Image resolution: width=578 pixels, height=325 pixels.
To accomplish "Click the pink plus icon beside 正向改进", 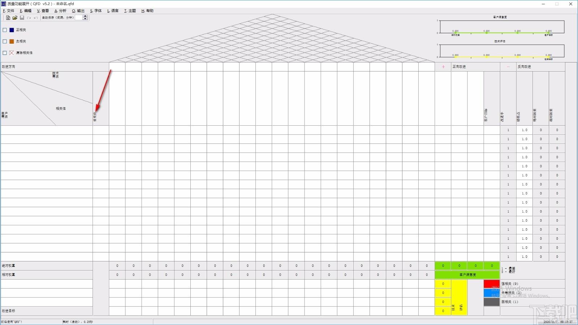I will point(443,67).
